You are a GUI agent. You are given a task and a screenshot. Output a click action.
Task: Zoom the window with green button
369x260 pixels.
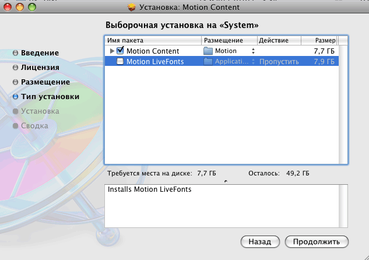(32, 7)
